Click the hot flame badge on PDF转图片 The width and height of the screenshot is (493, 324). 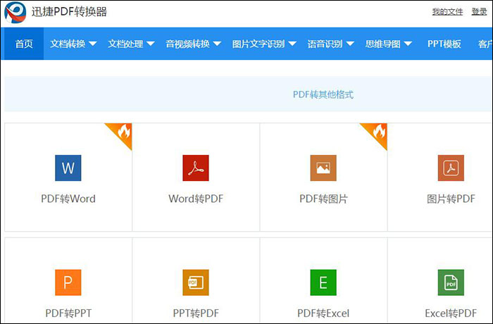pos(379,132)
